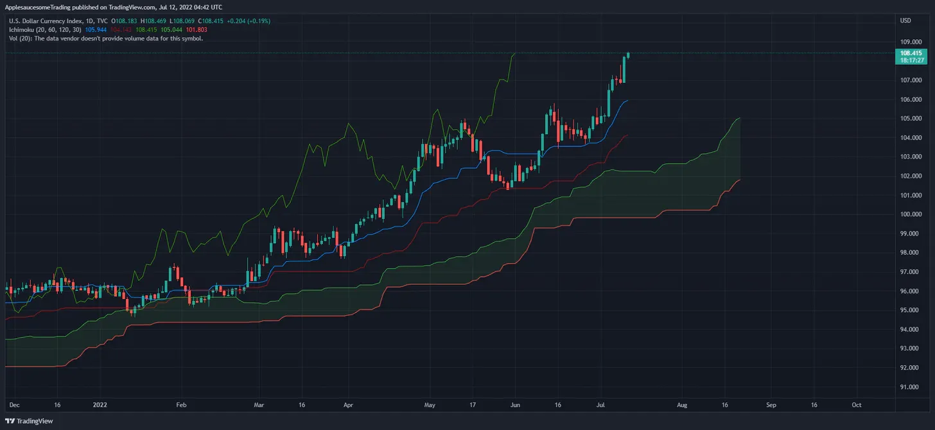Click the 109.000 price axis label
The width and height of the screenshot is (935, 430).
[x=911, y=42]
